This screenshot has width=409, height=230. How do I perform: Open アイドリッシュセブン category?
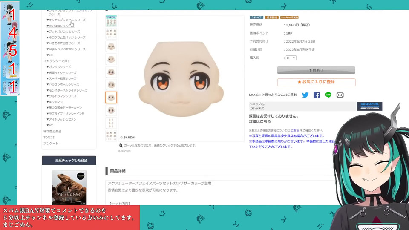click(63, 119)
